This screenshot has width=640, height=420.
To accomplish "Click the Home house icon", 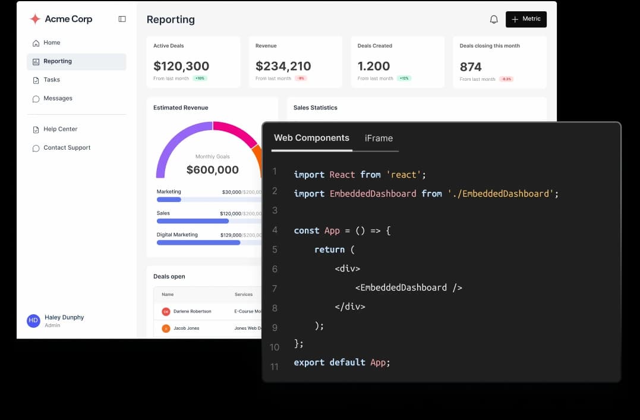I will click(36, 43).
